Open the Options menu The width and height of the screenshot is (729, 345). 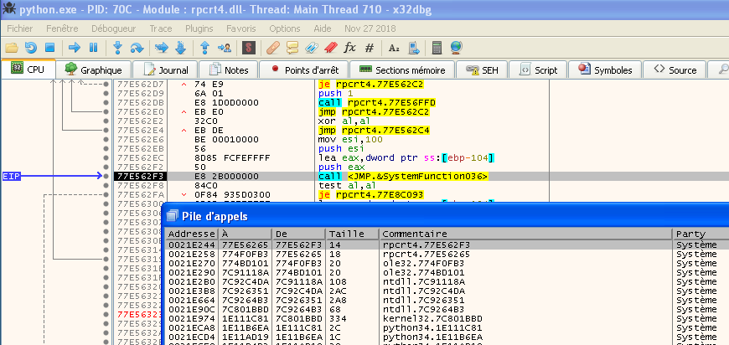coord(285,28)
